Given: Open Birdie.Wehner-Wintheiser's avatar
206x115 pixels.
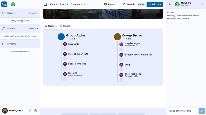Looking at the screenshot, I should pos(121,55).
